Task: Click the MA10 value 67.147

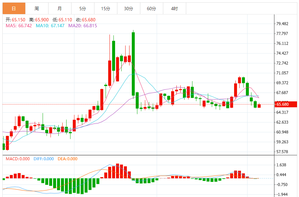Action: coord(58,26)
